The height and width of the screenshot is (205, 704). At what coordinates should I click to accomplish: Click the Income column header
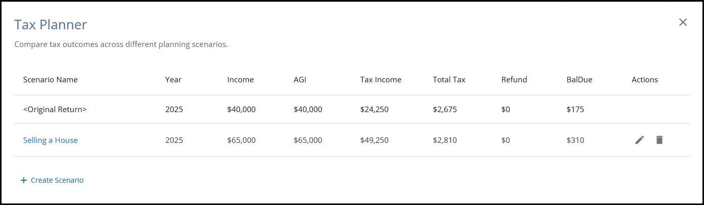coord(240,80)
